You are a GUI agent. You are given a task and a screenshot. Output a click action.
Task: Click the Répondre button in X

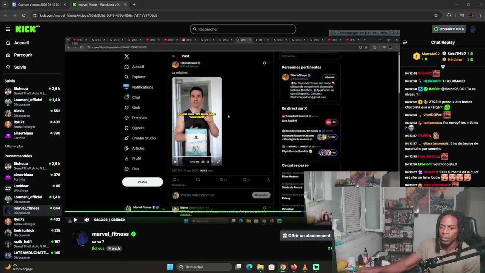(261, 195)
